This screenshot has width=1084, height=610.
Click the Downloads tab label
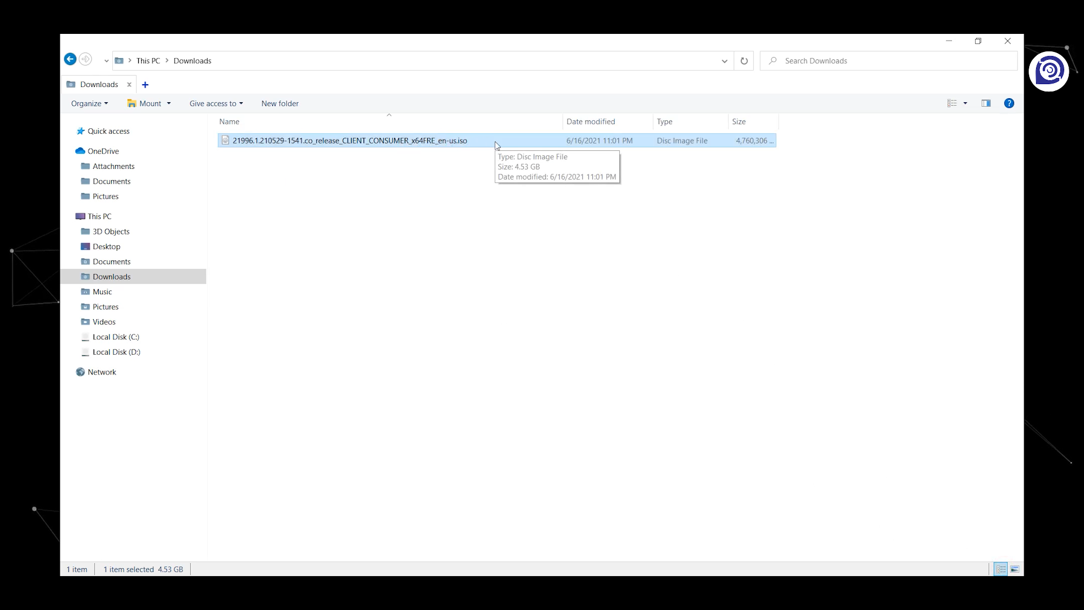[x=99, y=84]
